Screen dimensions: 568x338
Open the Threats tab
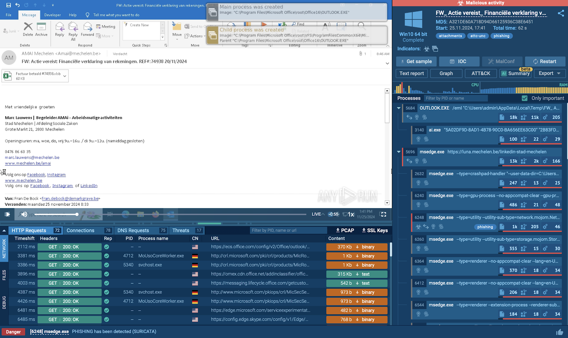pyautogui.click(x=187, y=231)
